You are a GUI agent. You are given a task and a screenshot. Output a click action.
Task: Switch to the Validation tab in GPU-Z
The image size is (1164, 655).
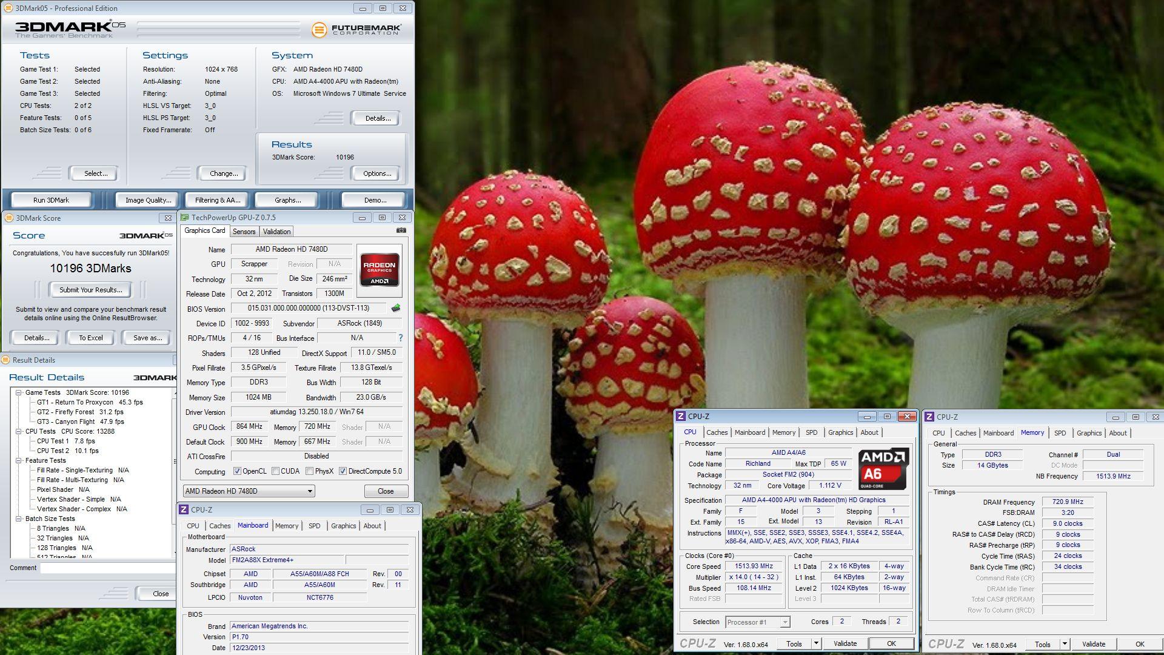tap(276, 232)
